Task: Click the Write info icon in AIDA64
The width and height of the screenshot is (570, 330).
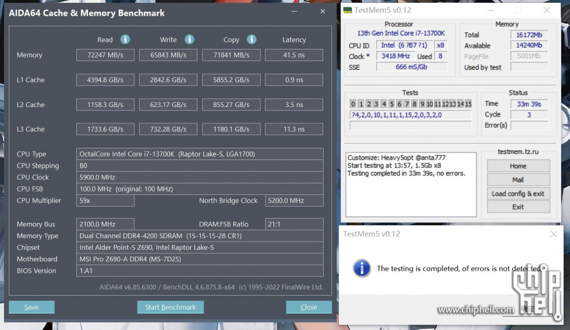Action: [189, 39]
